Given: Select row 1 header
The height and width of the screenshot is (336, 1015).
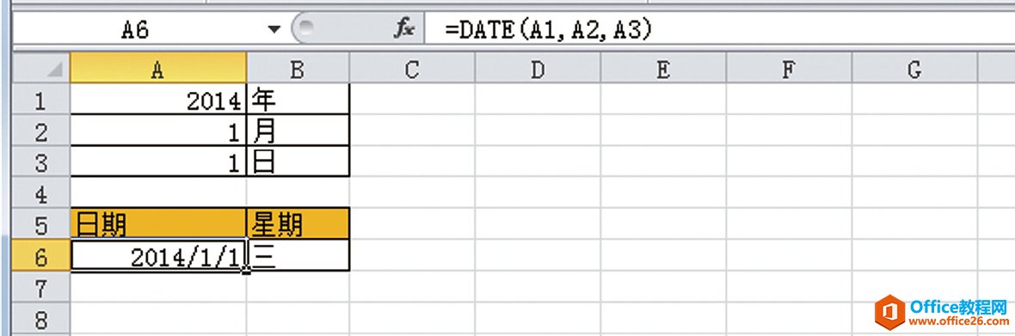Looking at the screenshot, I should (x=40, y=100).
